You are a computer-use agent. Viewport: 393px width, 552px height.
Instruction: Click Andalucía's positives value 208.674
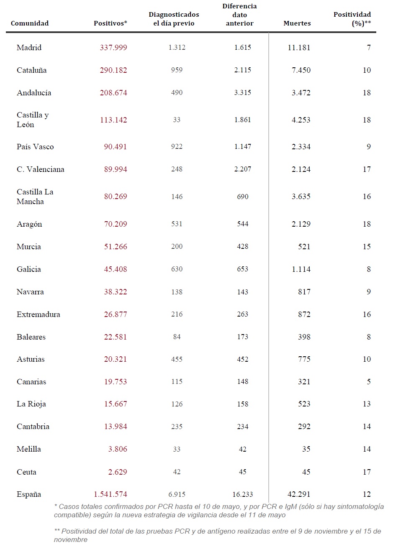pos(113,93)
